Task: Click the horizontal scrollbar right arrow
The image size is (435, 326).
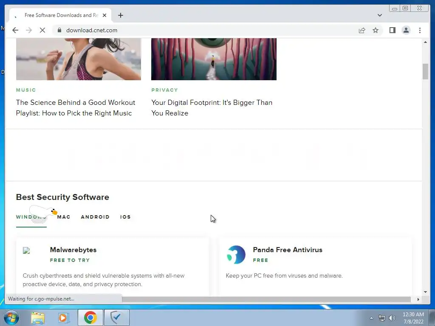Action: click(x=418, y=299)
